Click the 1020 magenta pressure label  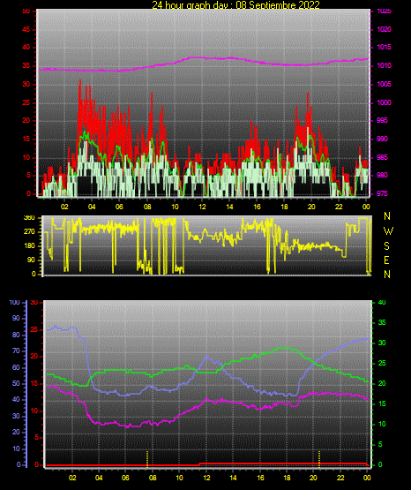(x=384, y=29)
